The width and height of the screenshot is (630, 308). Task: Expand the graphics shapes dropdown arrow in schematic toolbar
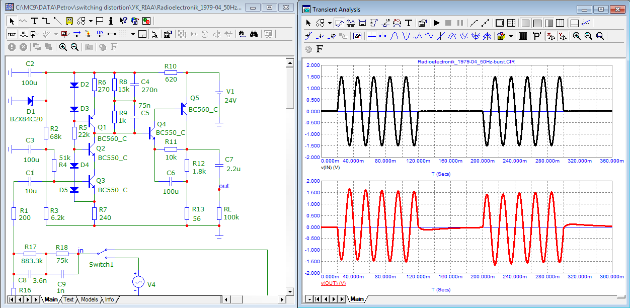91,21
